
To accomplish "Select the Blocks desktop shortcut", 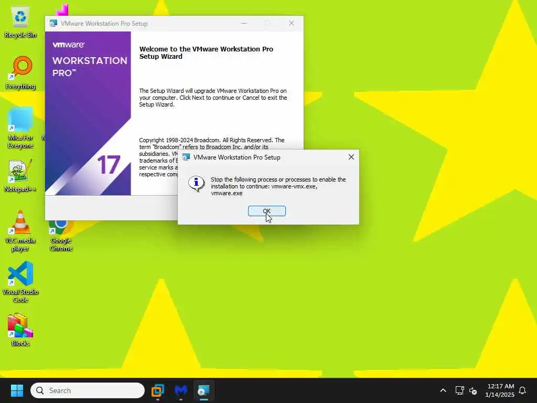I will pos(20,330).
